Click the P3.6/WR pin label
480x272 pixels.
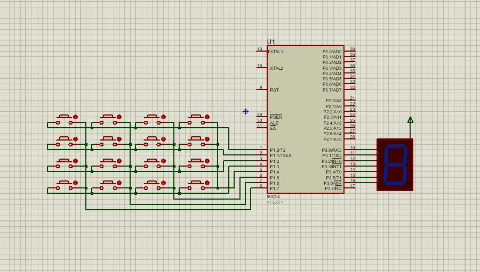click(333, 183)
